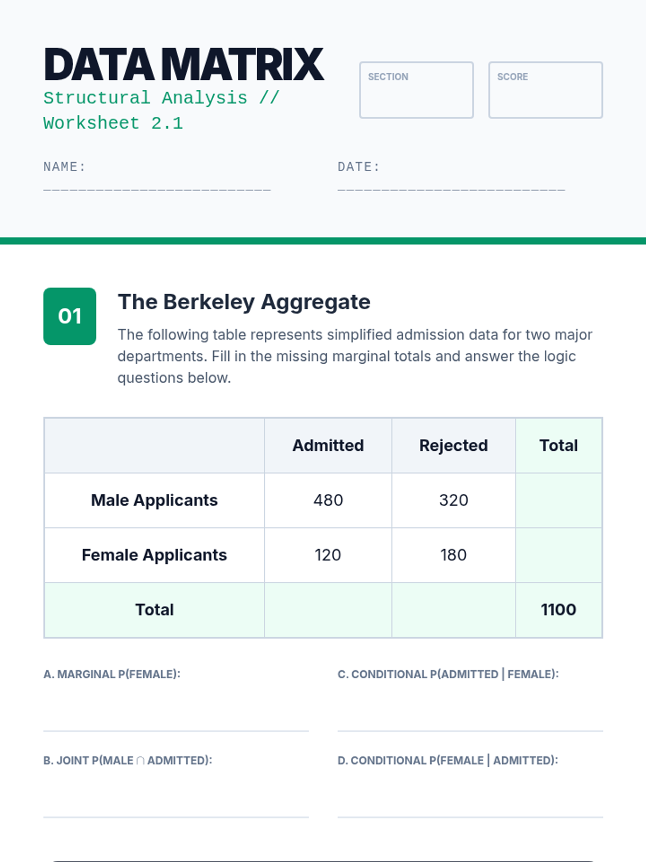Click the 180 rejected females cell

[454, 555]
